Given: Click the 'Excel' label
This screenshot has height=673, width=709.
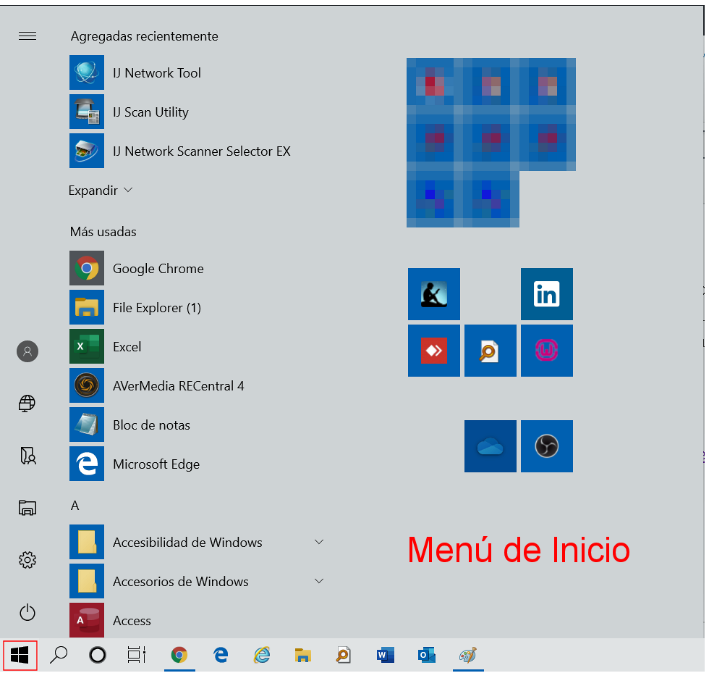Looking at the screenshot, I should click(x=127, y=347).
